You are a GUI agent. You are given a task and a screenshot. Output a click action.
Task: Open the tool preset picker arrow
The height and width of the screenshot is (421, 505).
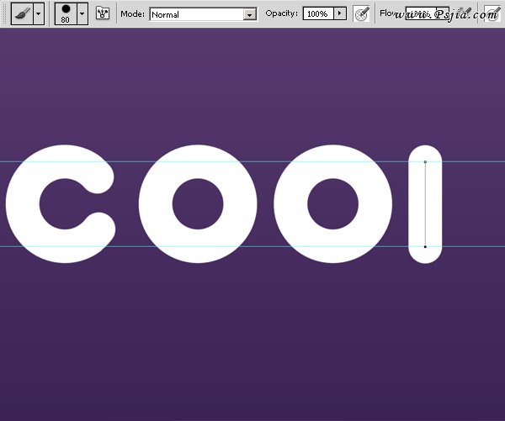[39, 13]
